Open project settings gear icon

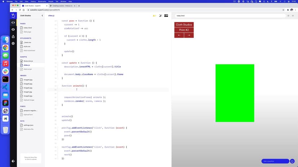[13, 43]
